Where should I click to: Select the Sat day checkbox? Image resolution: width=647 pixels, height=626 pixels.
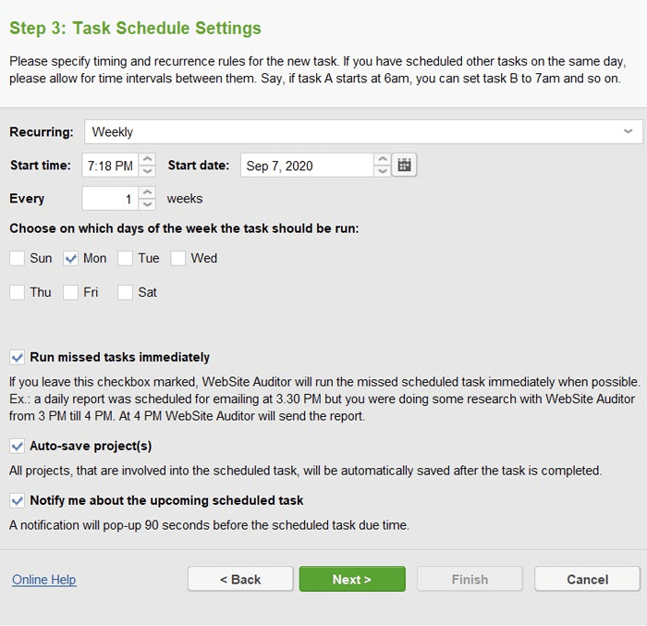point(125,292)
